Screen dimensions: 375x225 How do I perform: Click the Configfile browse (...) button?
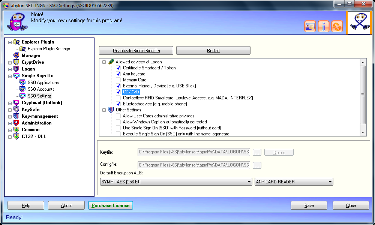click(257, 165)
